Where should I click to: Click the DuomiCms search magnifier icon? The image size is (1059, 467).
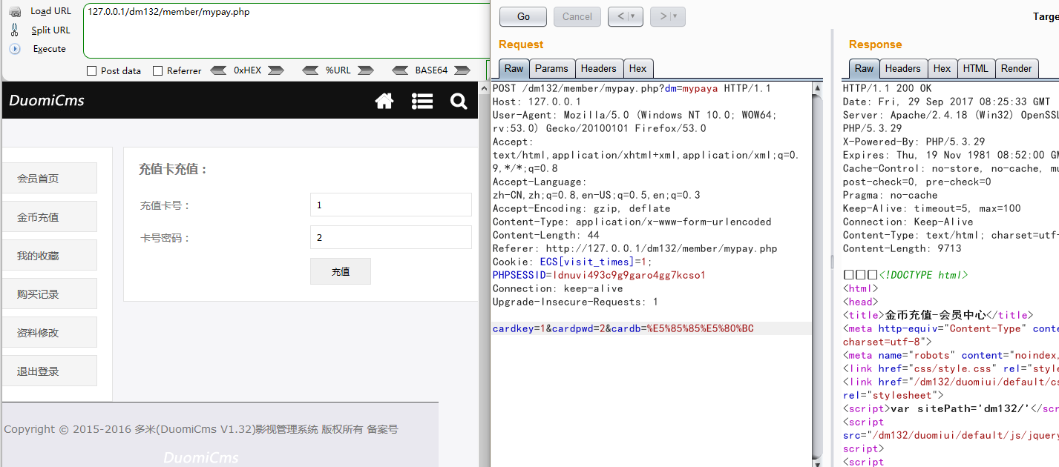tap(459, 101)
